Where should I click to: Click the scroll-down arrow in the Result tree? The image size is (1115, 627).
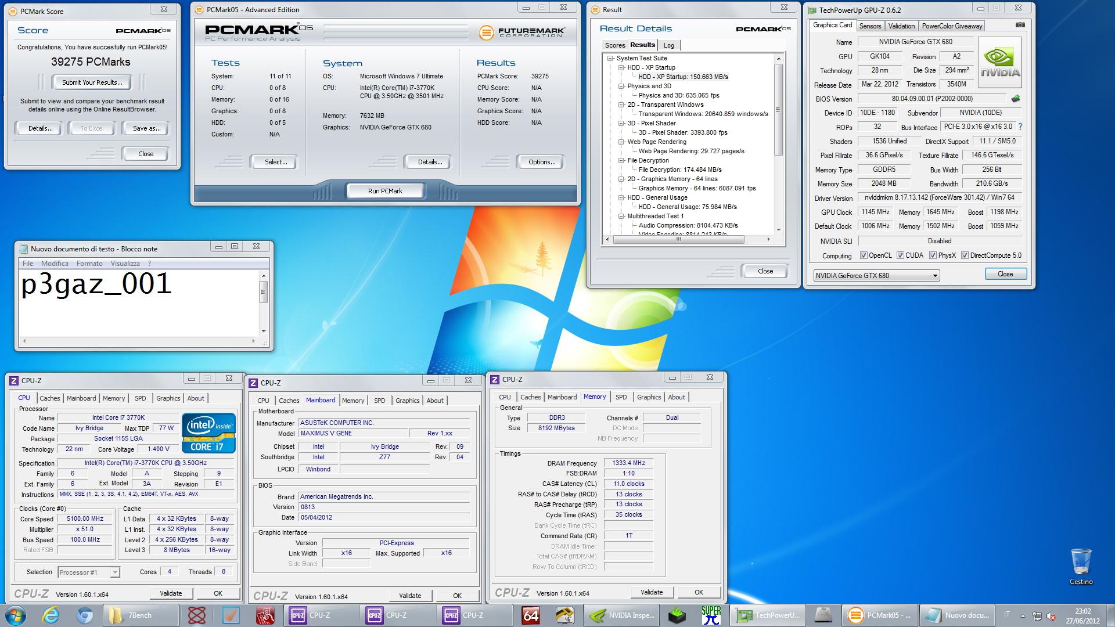coord(779,229)
